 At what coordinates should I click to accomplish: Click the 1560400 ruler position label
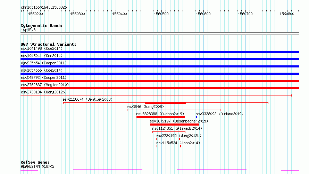[x=119, y=14]
